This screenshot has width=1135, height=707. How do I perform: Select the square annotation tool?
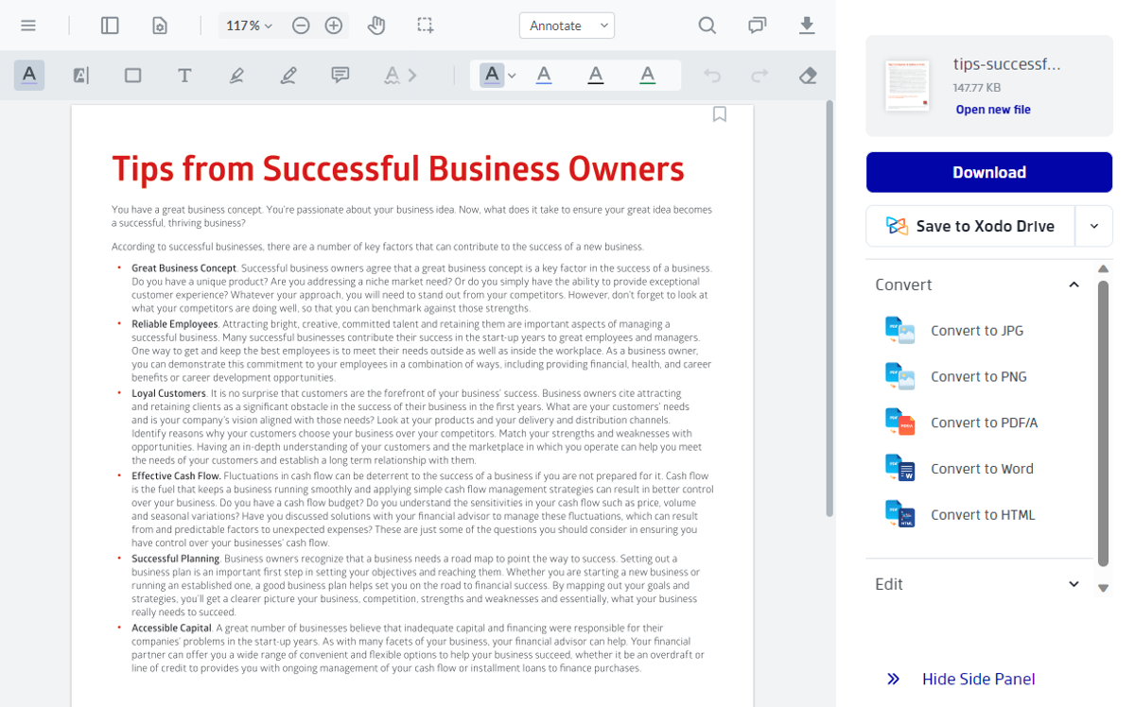tap(132, 75)
